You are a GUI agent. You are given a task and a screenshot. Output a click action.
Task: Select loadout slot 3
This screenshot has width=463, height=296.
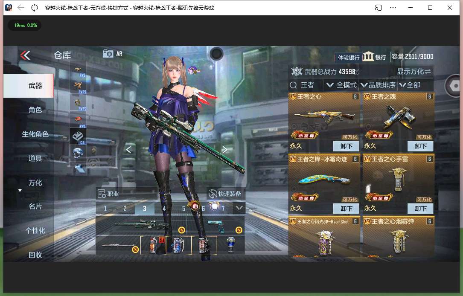pos(145,208)
